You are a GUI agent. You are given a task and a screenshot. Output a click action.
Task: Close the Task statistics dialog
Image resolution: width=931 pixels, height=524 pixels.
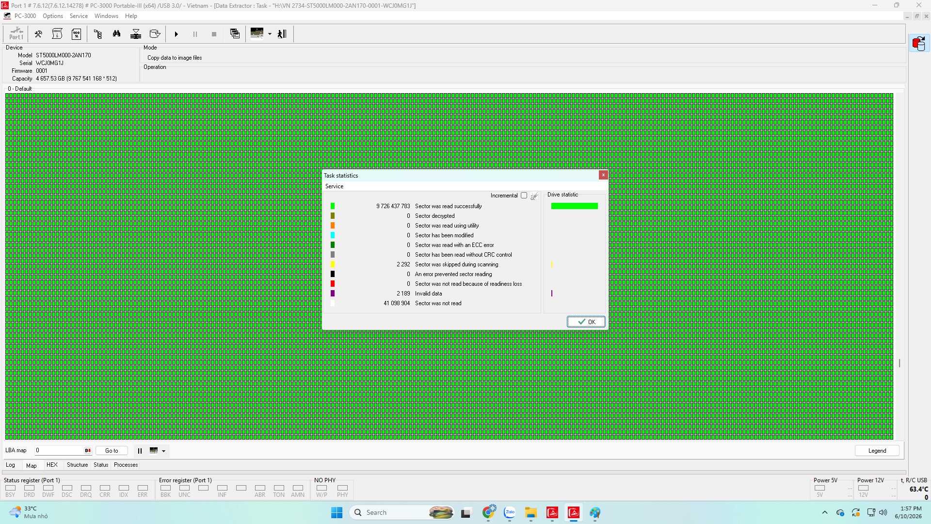603,175
